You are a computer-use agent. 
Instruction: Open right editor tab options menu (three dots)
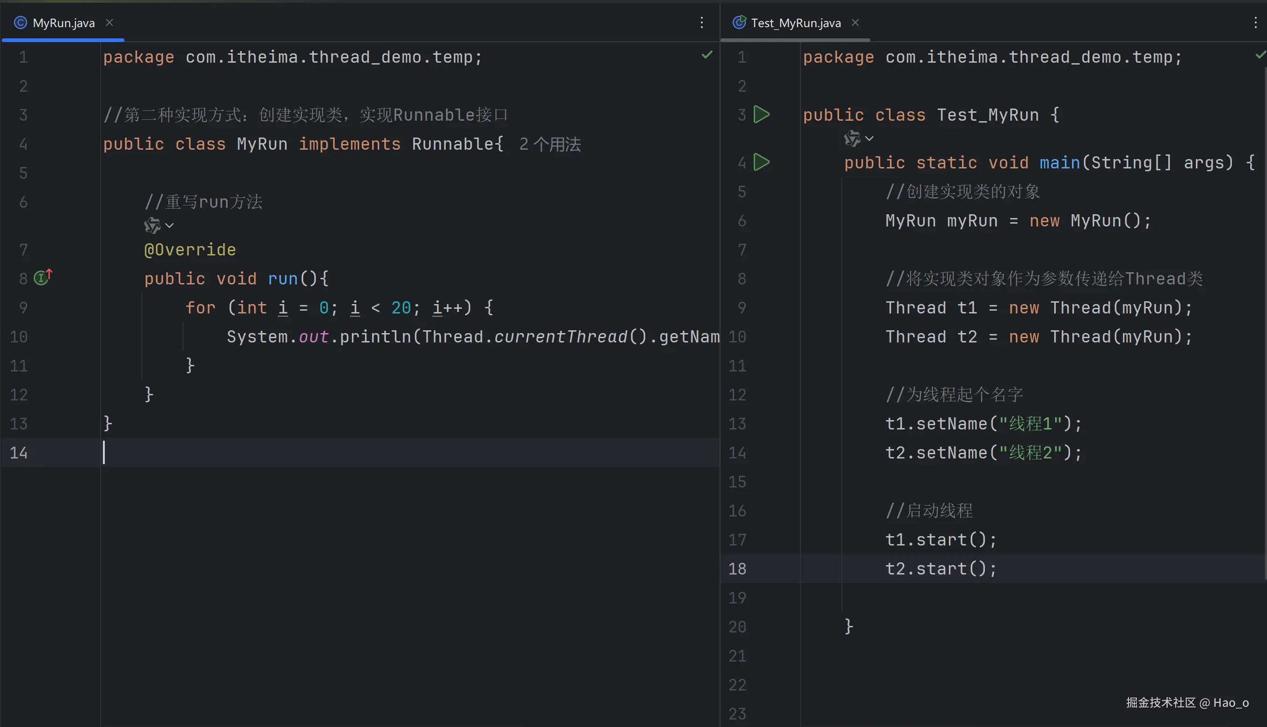[1255, 23]
